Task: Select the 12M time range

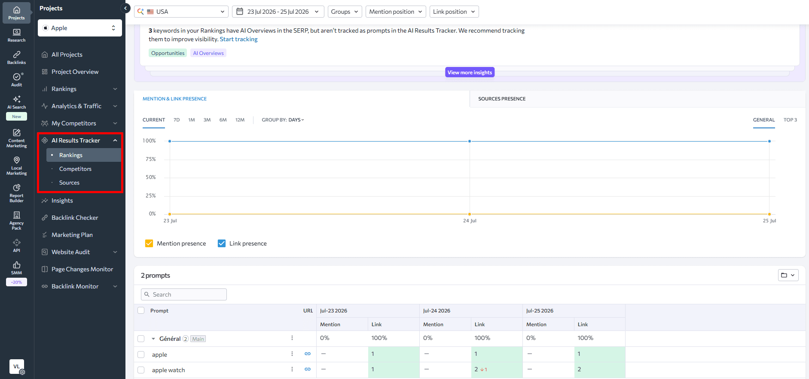Action: click(240, 120)
